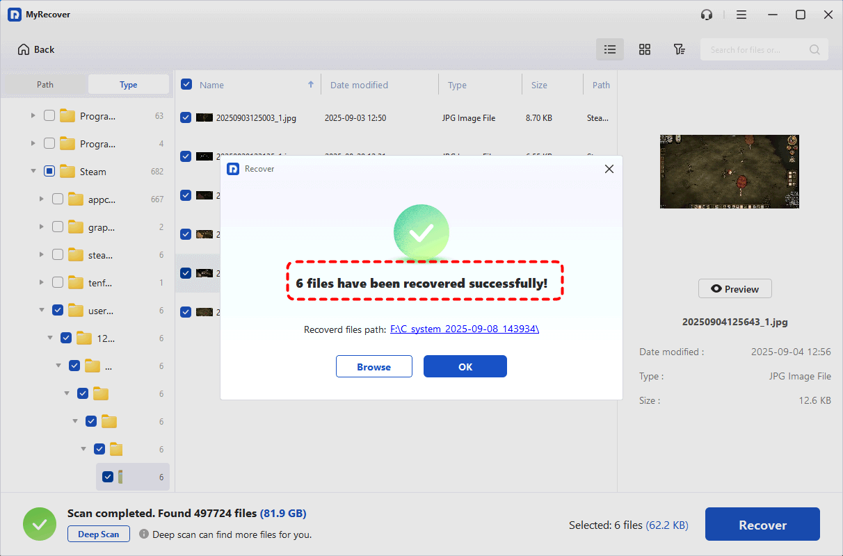
Task: Click the green scan completed checkmark icon
Action: 40,524
